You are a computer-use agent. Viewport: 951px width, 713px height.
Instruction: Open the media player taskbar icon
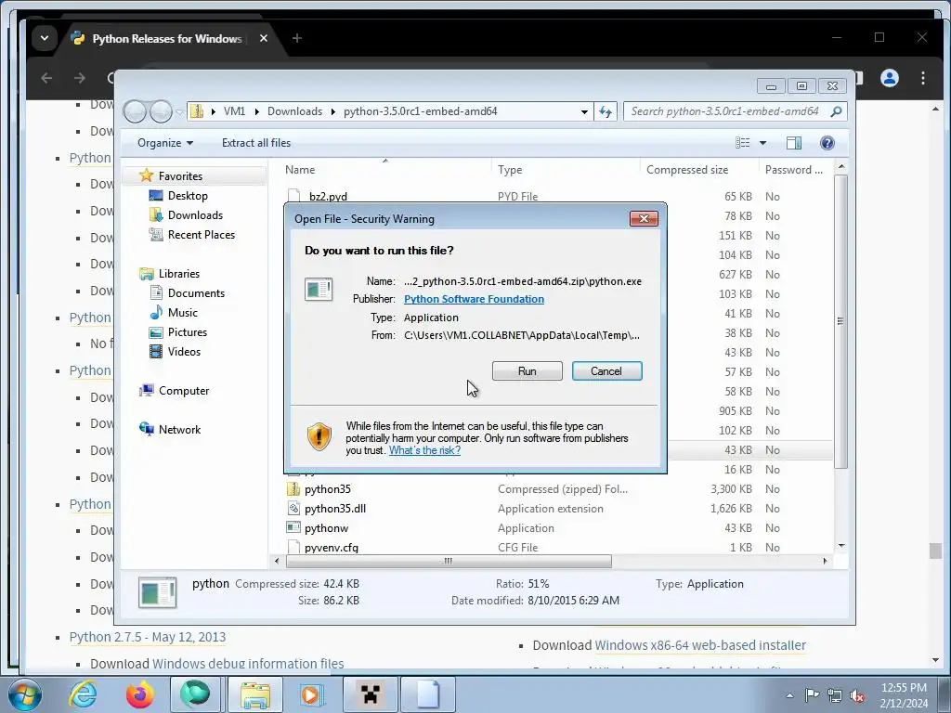(x=312, y=694)
